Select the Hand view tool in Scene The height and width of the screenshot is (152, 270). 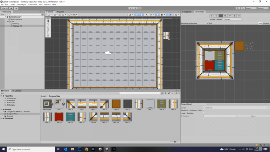coord(48,21)
